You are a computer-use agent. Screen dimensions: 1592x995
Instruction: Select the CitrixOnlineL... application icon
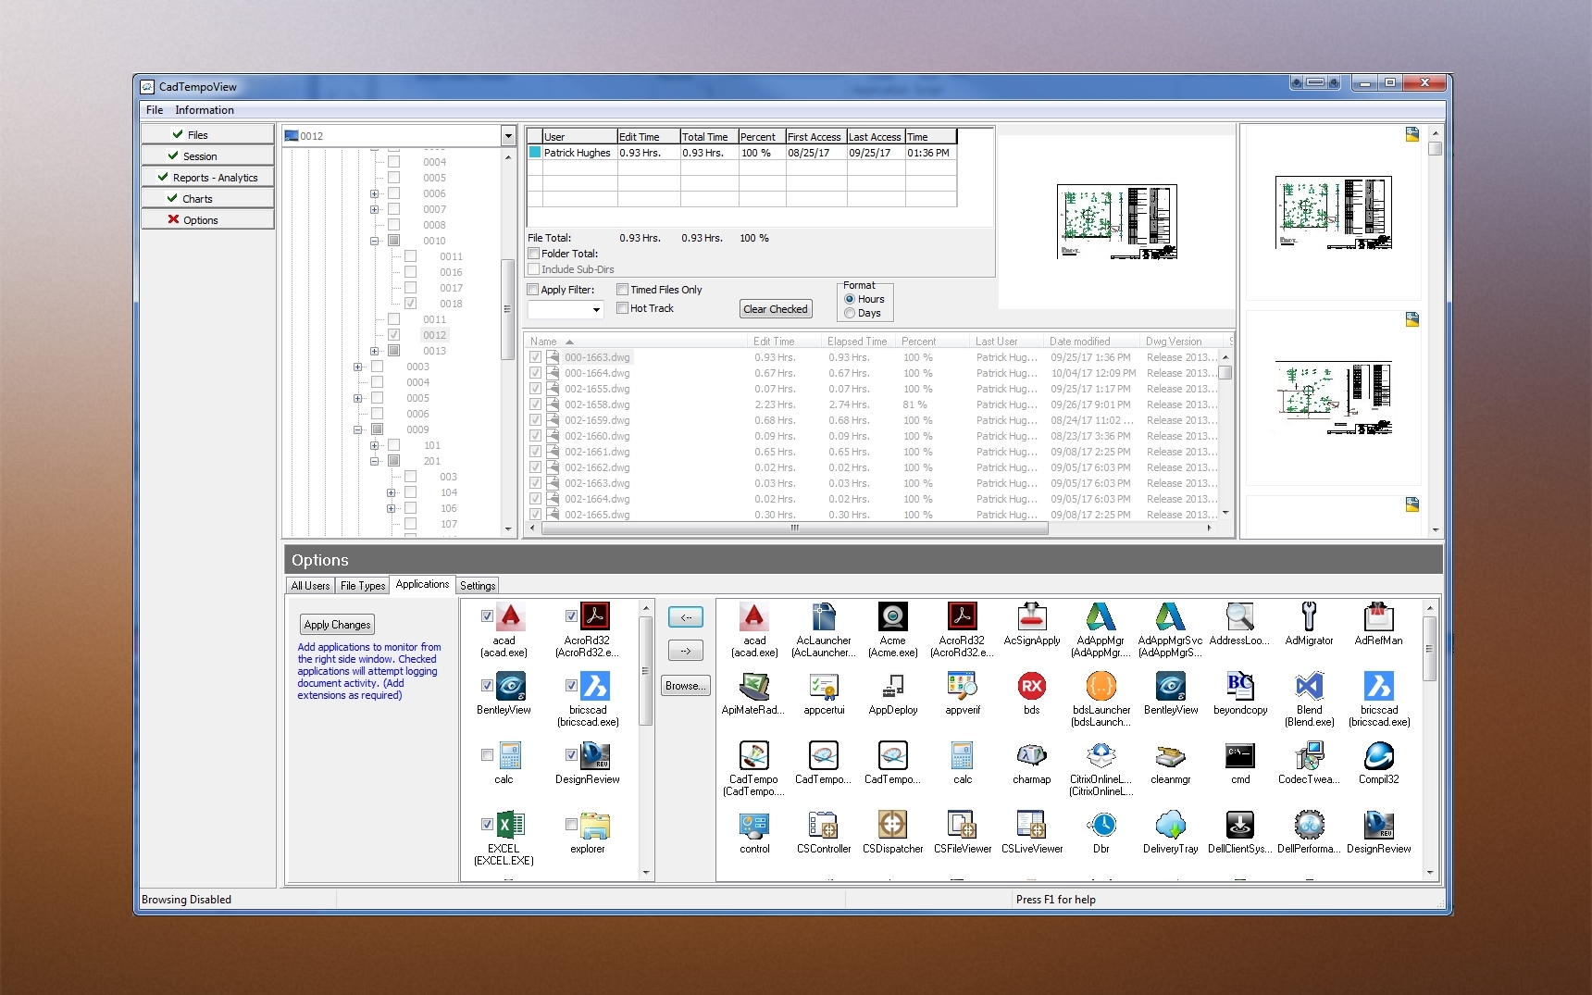point(1101,756)
